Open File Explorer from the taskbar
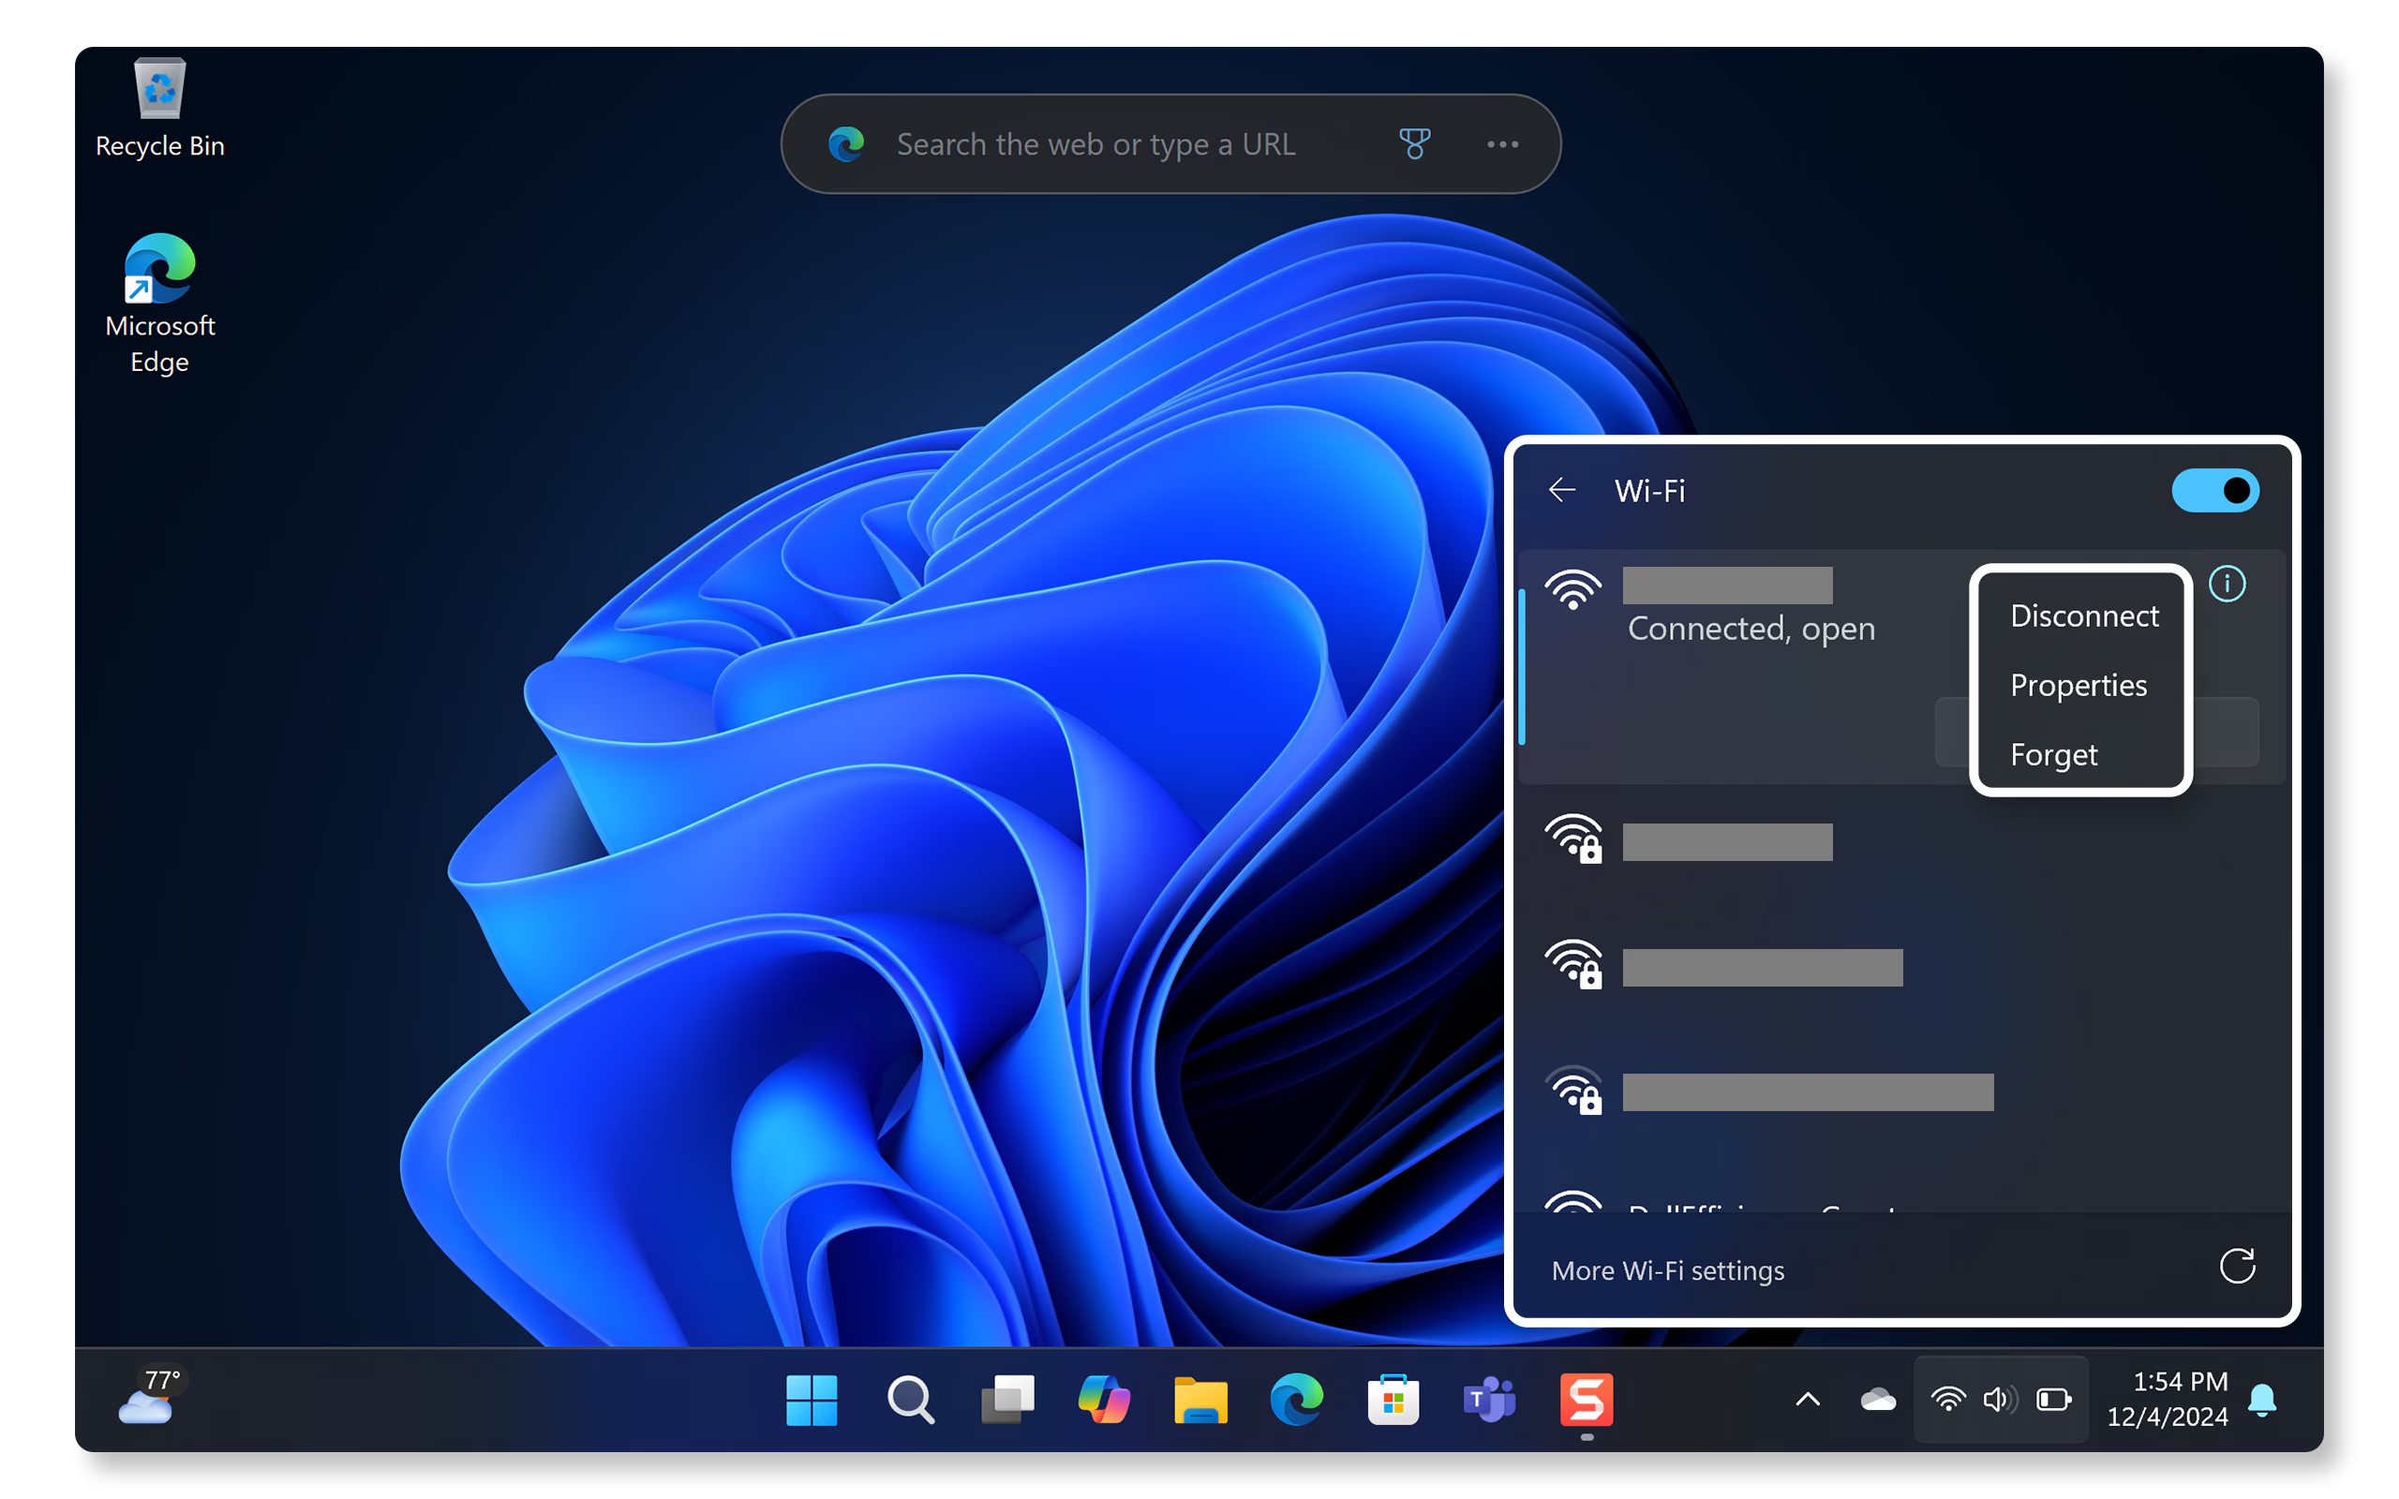Screen dimensions: 2399x1499 pyautogui.click(x=1200, y=1400)
